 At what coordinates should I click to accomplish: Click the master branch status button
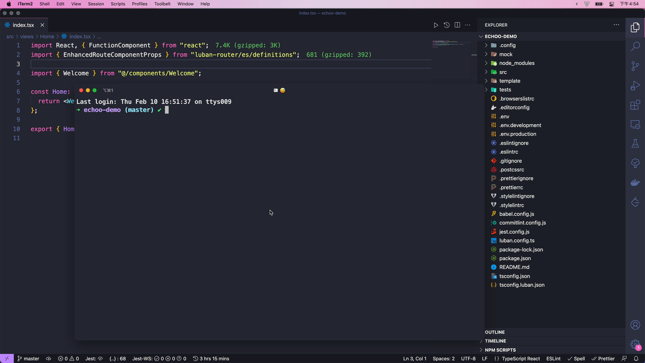point(28,358)
